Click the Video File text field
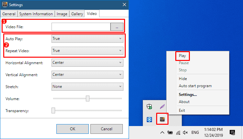 (x=81, y=27)
